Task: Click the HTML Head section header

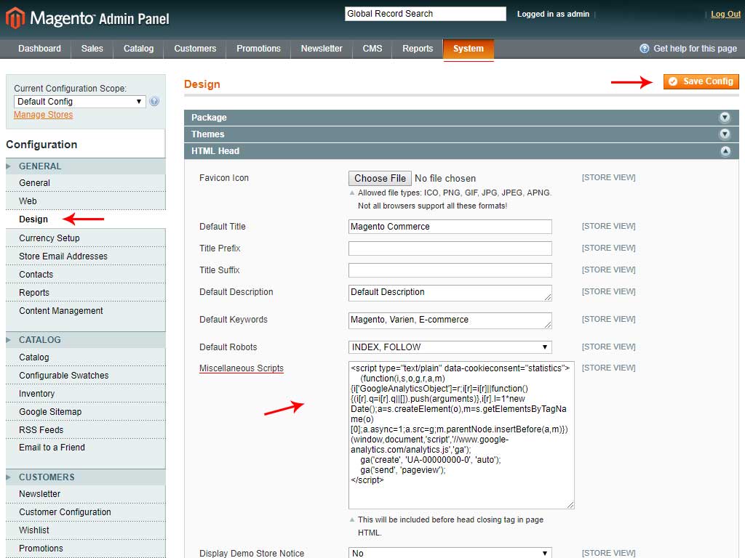Action: tap(461, 151)
